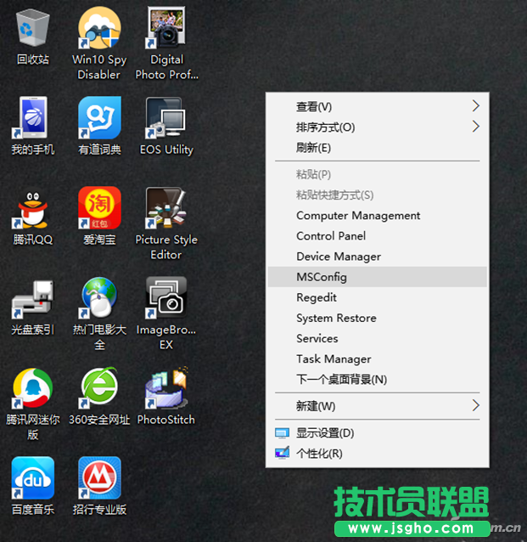Open the Picture Style Editor shortcut
527x542 pixels.
(166, 209)
